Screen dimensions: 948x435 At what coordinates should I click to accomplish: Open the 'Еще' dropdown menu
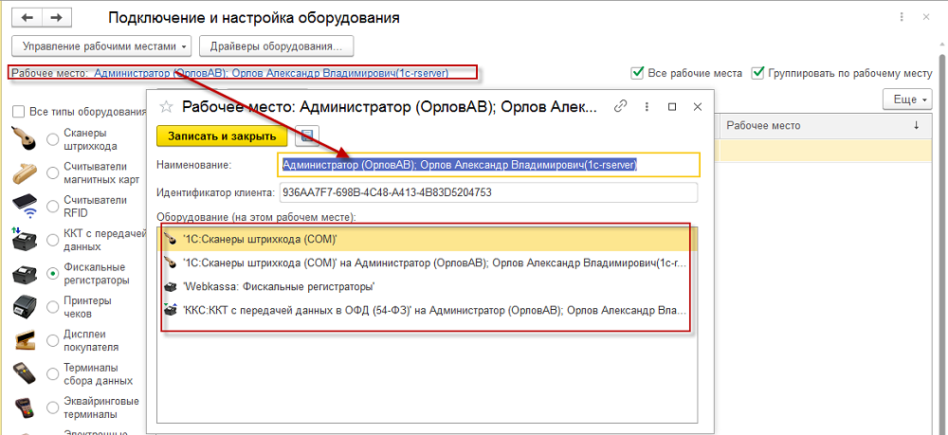pos(909,100)
